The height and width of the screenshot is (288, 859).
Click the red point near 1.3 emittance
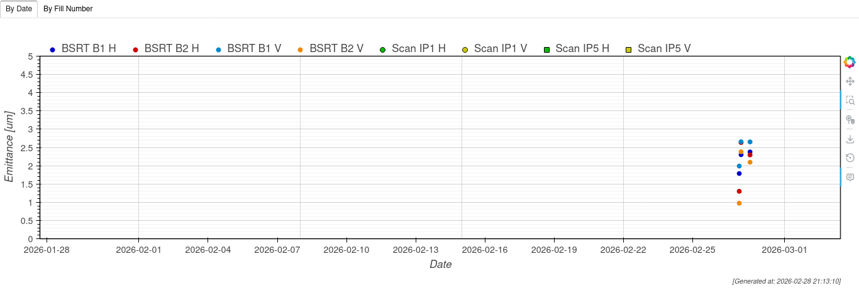739,191
